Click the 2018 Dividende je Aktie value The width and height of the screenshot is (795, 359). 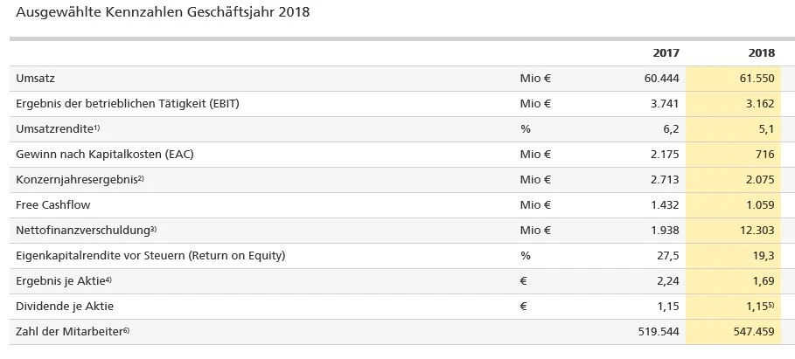click(757, 307)
